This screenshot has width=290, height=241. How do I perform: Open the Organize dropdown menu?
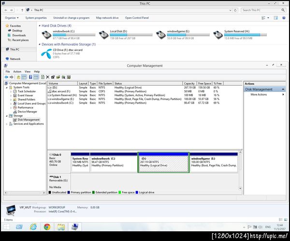click(12, 18)
